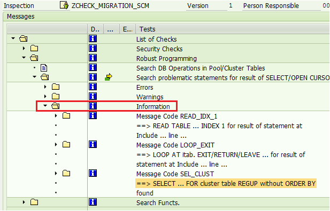Select highlighted 'SELECT ... FOR cluster table REGUP' line
This screenshot has height=211, width=330.
(x=226, y=184)
